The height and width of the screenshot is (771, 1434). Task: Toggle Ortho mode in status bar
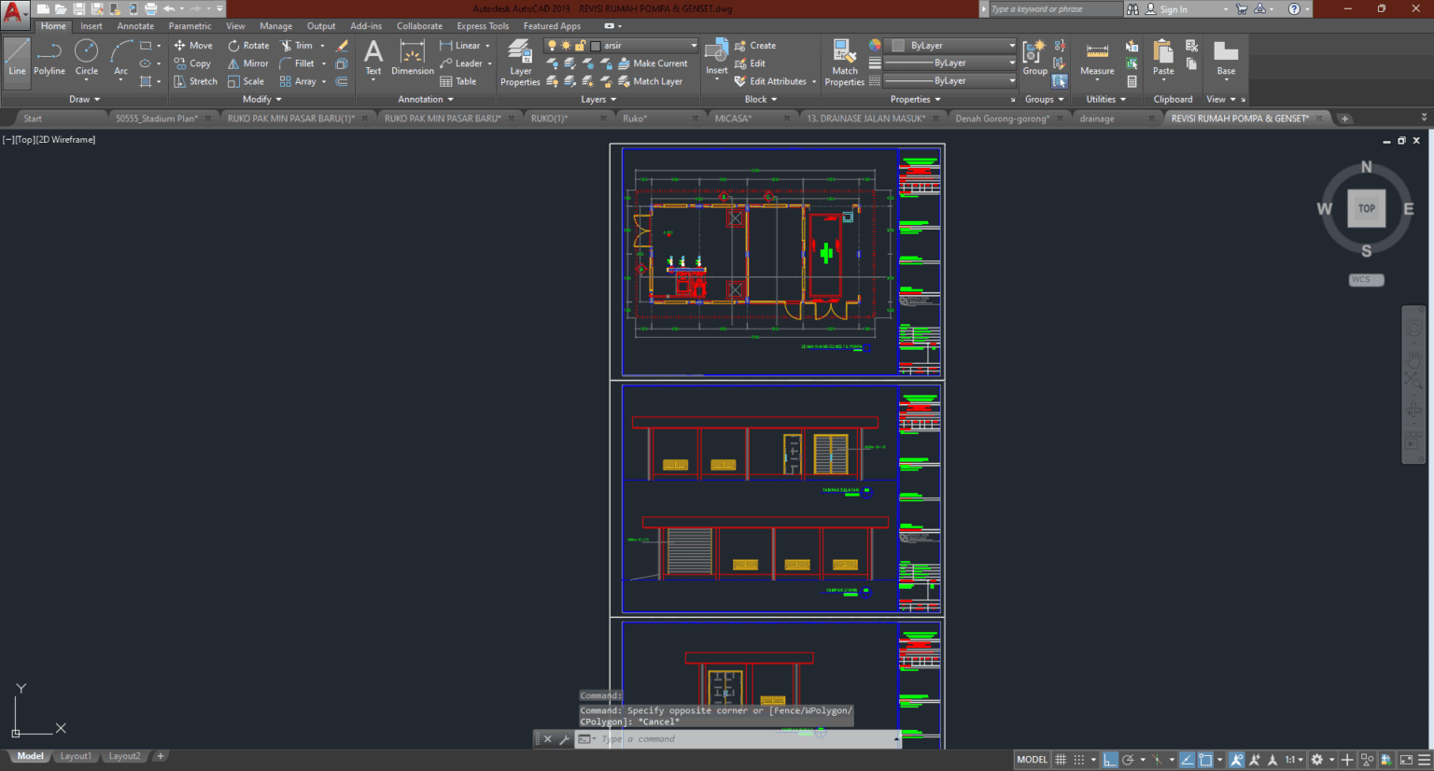coord(1110,759)
